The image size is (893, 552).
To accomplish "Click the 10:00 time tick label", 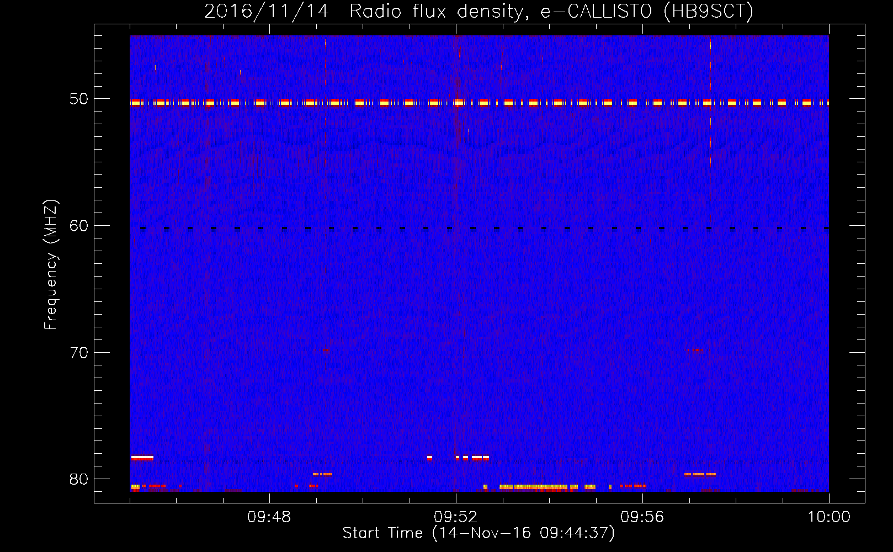I will [829, 517].
